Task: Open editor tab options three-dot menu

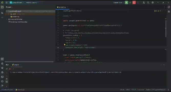Action: 164,7
